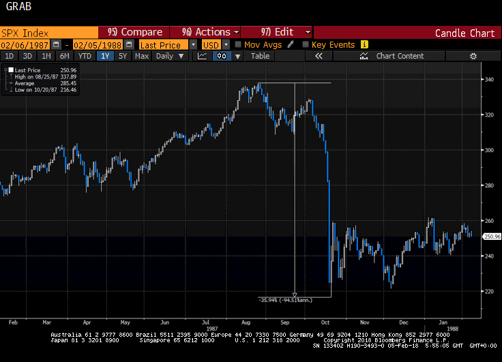Open the yellow Key Events info icon
This screenshot has height=362, width=502.
click(364, 44)
